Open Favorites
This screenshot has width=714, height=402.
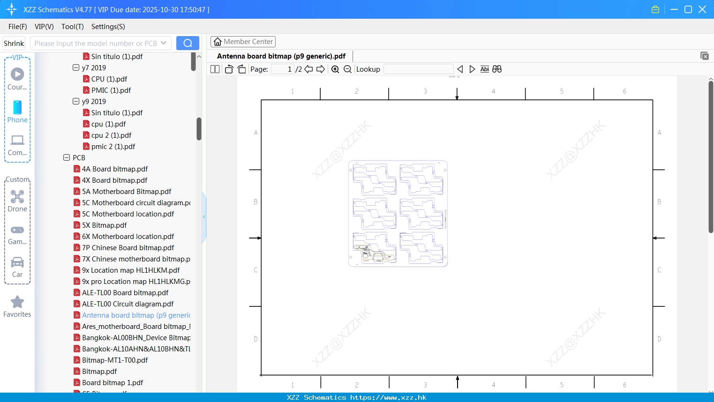[17, 307]
